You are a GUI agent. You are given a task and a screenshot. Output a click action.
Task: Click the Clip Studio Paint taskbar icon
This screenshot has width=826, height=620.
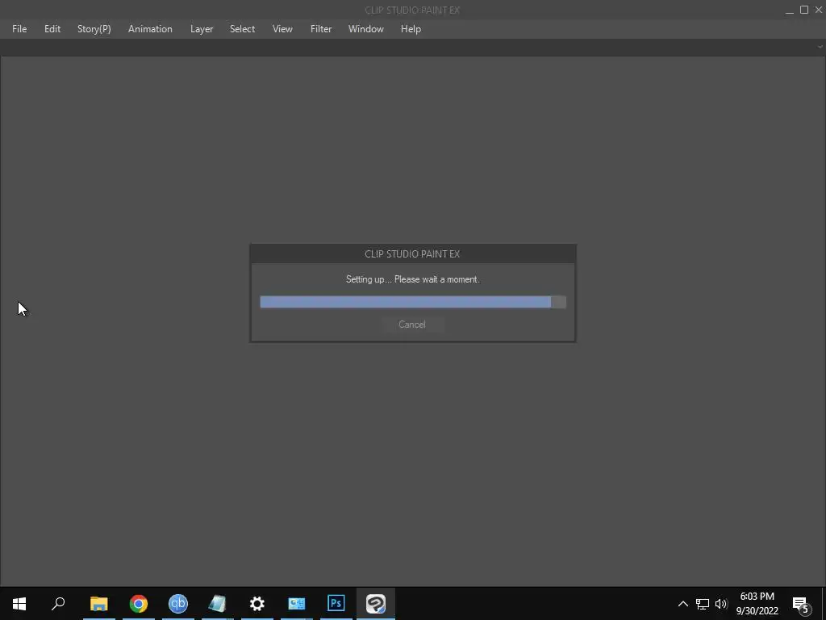click(376, 604)
